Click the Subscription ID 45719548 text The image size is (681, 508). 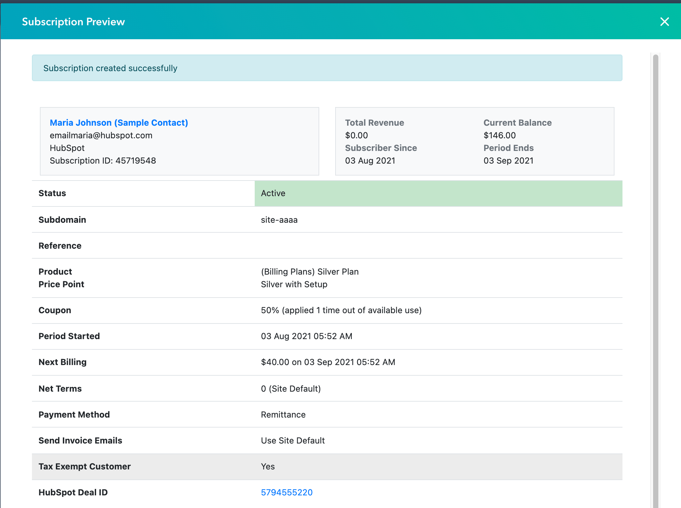103,161
